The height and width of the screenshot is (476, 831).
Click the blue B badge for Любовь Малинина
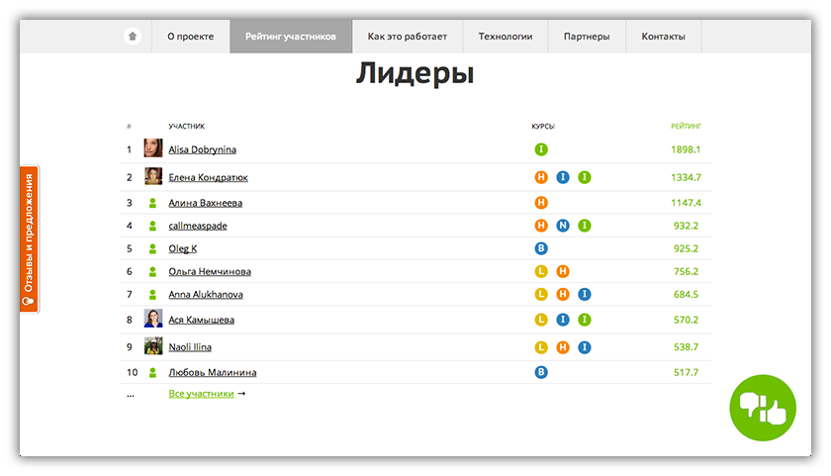(x=541, y=373)
